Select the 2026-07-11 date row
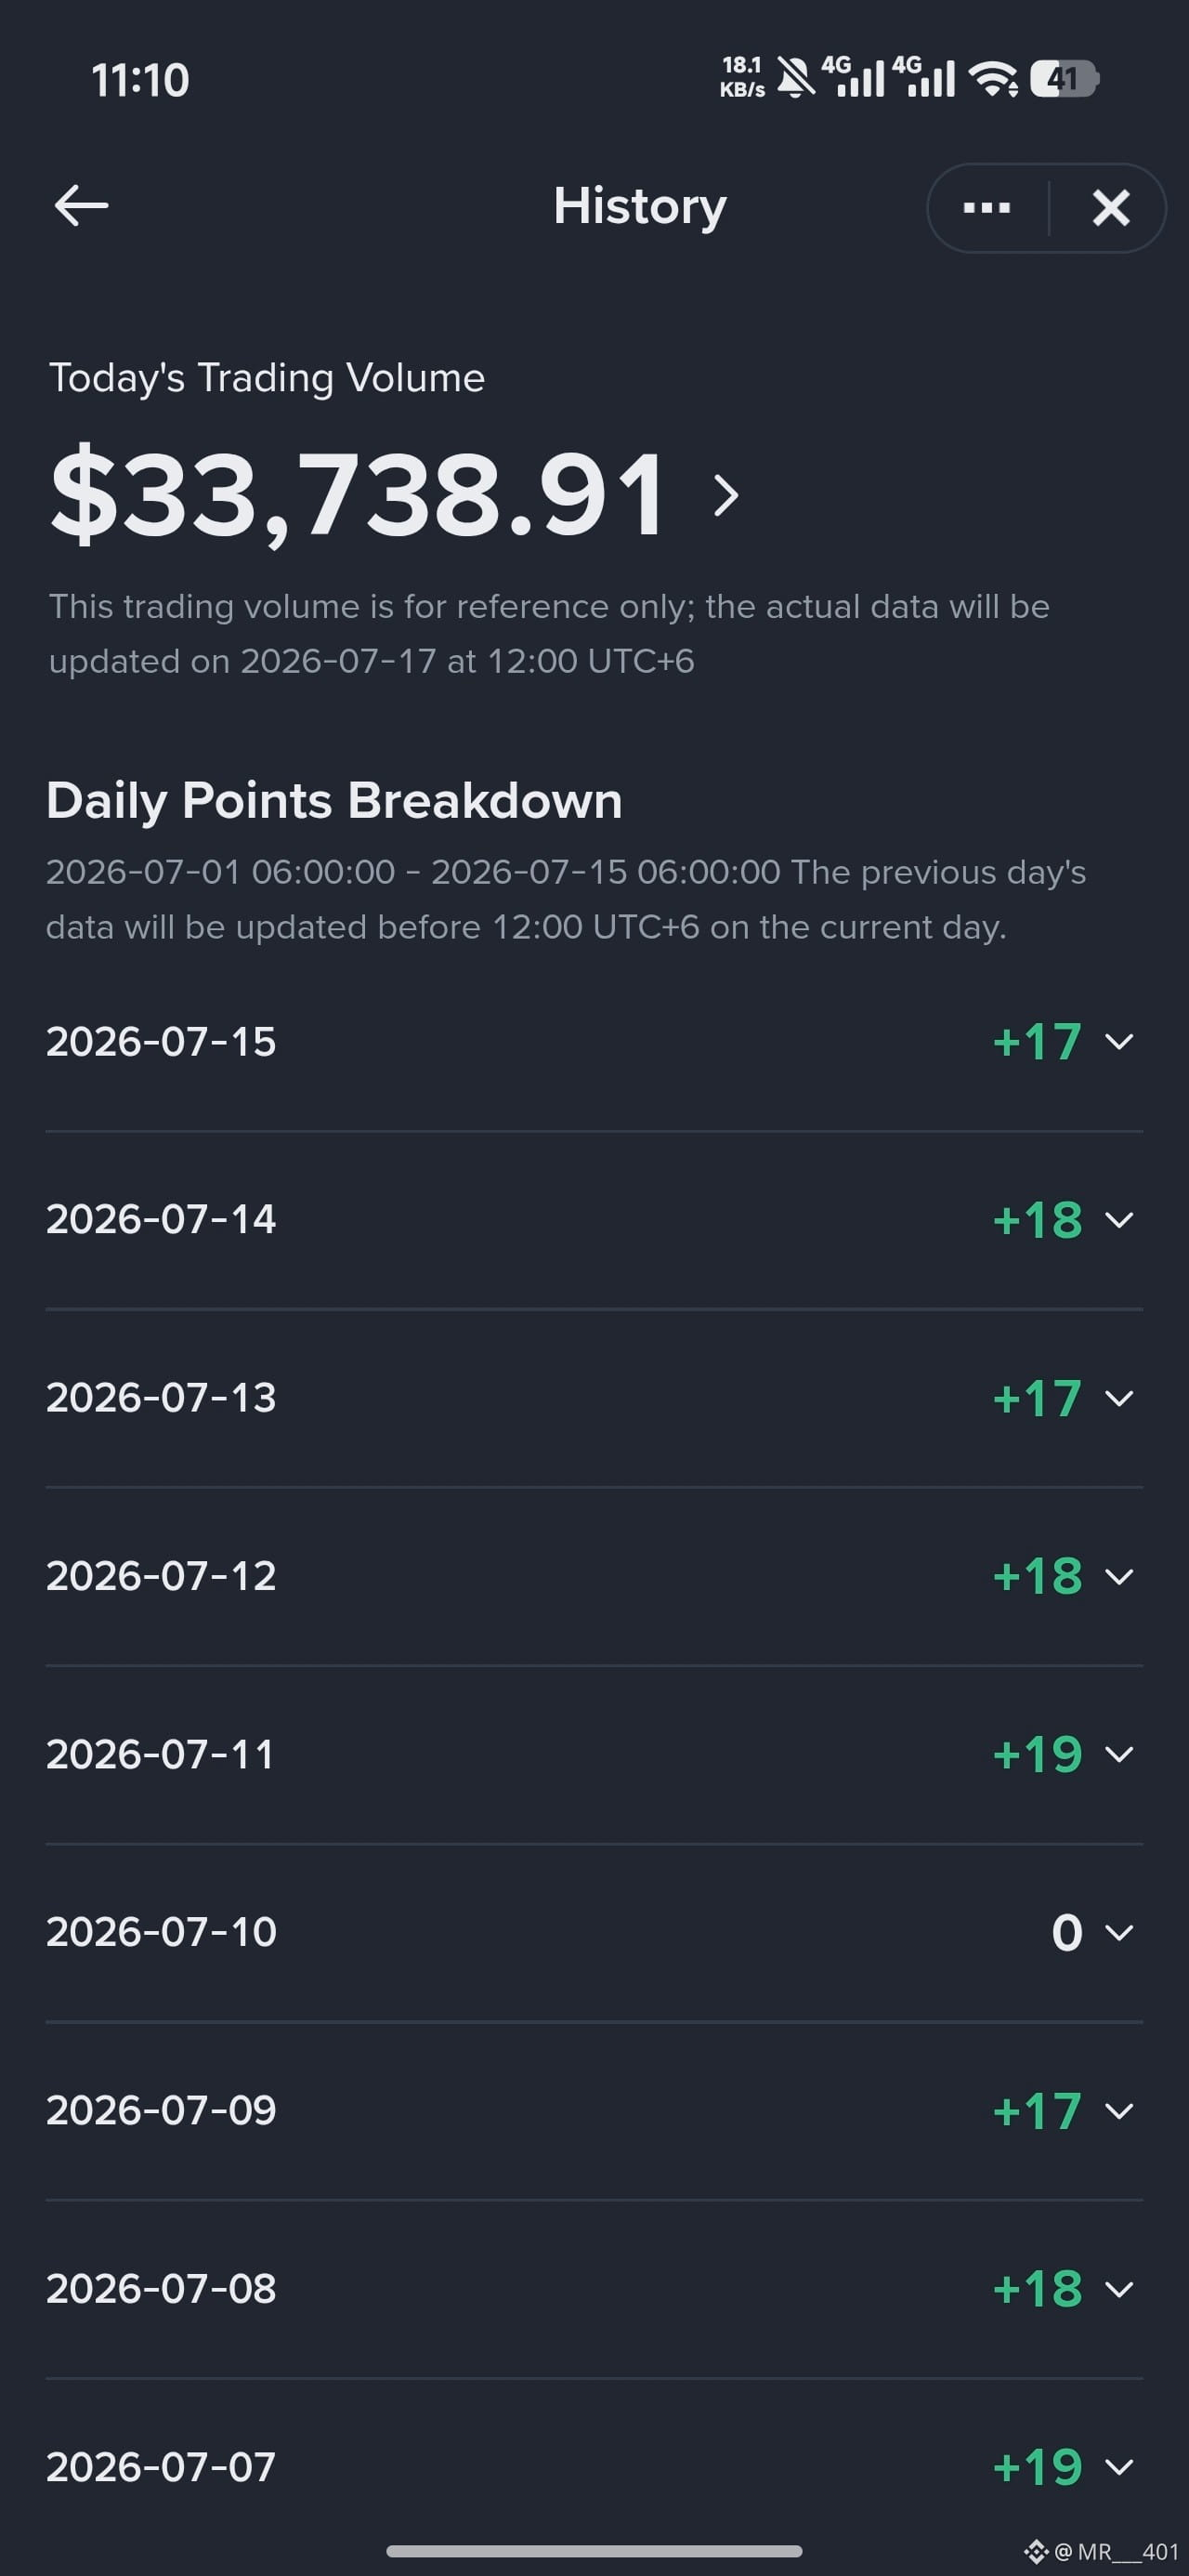The width and height of the screenshot is (1189, 2576). click(x=594, y=1754)
